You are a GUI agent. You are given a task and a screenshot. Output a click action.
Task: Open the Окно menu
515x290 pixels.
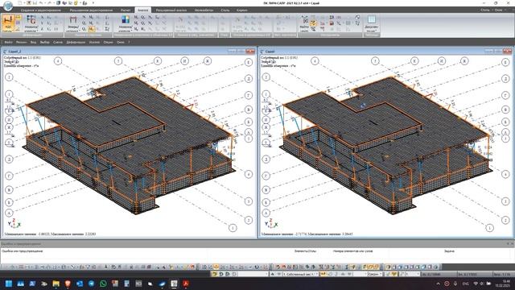coord(121,42)
